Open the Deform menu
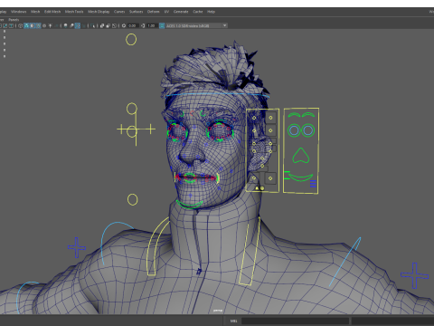This screenshot has height=326, width=434. tap(153, 12)
